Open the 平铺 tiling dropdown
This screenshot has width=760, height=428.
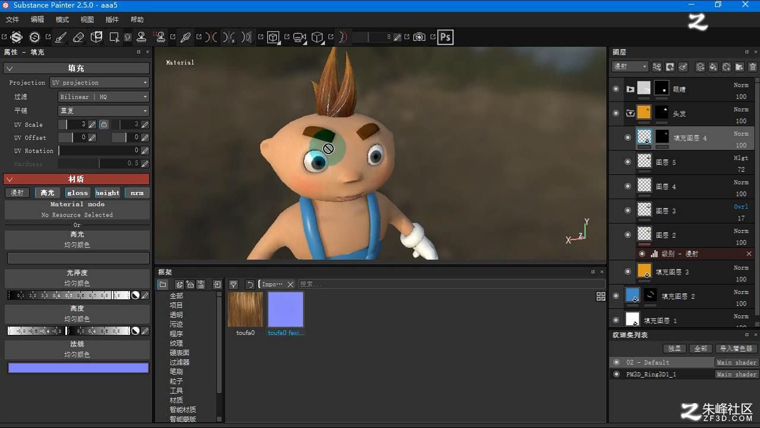pyautogui.click(x=103, y=111)
